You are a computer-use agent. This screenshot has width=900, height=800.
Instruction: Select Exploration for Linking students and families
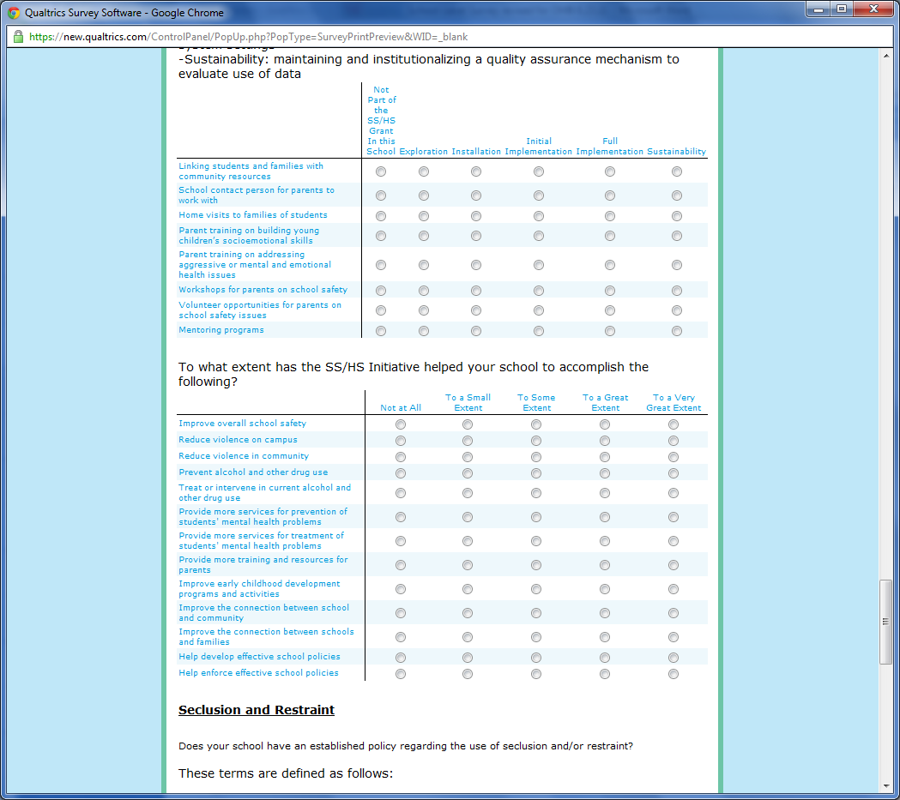click(x=424, y=171)
